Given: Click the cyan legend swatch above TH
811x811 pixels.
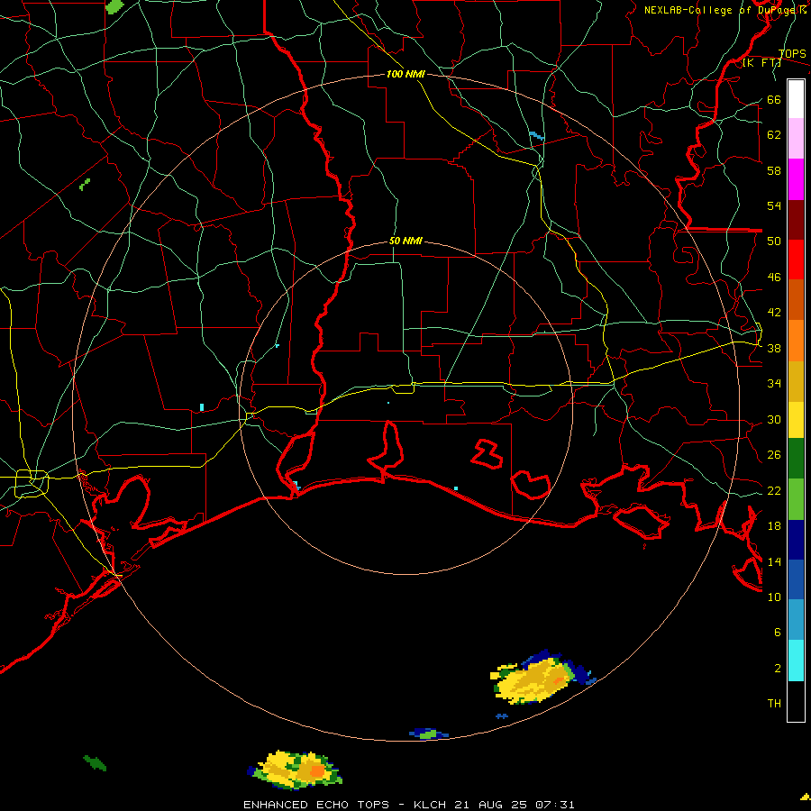Looking at the screenshot, I should [x=796, y=661].
